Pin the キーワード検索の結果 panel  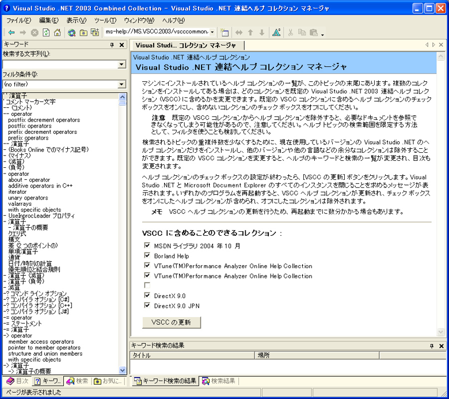432,346
